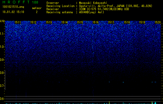The image size is (163, 104).
Task: Click observer name Masayuki Kobayashi
Action: pyautogui.click(x=93, y=3)
